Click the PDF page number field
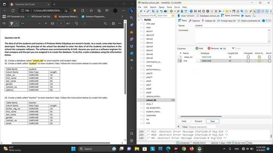The height and width of the screenshot is (153, 273). tap(61, 23)
